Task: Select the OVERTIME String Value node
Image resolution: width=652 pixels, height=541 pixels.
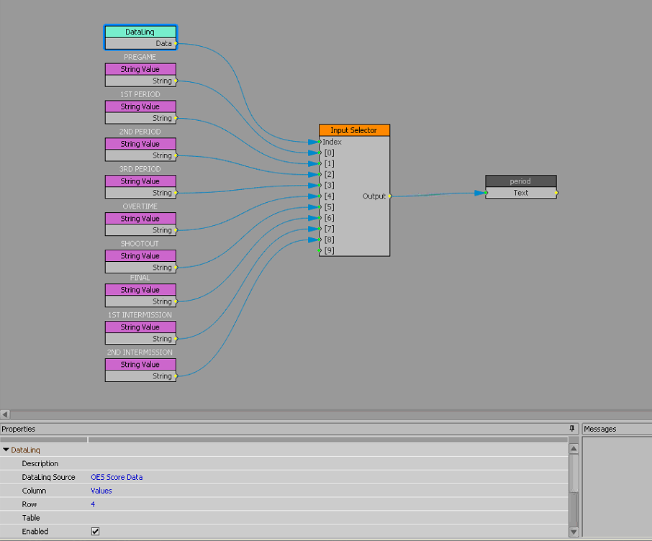Action: [x=140, y=219]
